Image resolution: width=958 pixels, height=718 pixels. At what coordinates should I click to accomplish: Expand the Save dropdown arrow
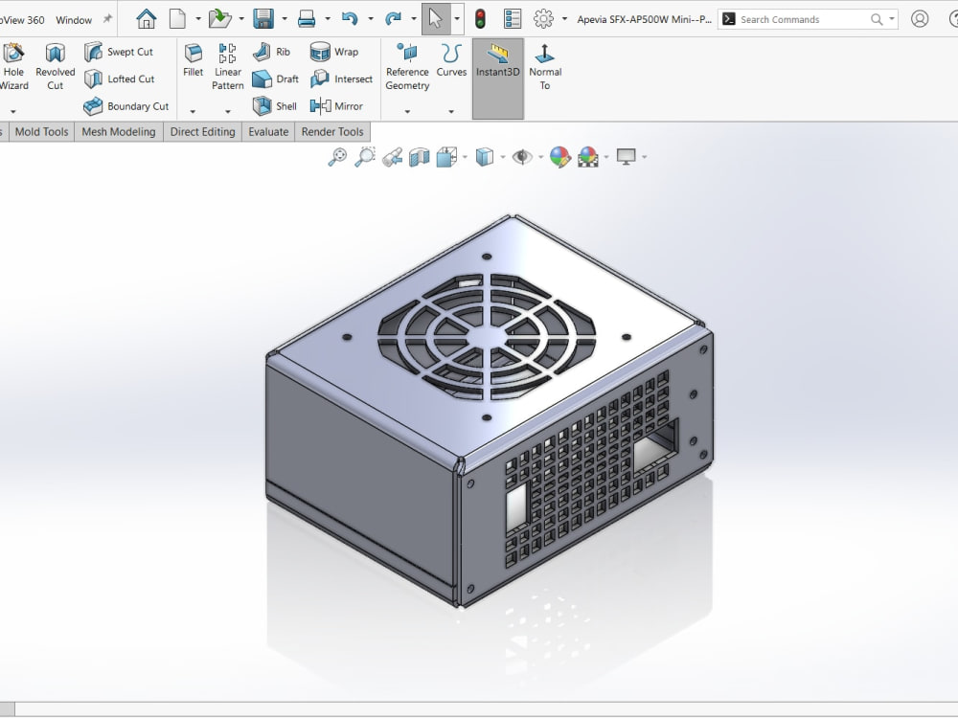pos(285,19)
